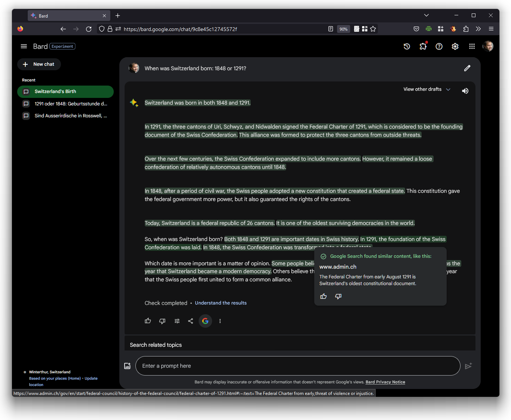Listen to response with speaker icon
This screenshot has width=511, height=420.
(465, 91)
